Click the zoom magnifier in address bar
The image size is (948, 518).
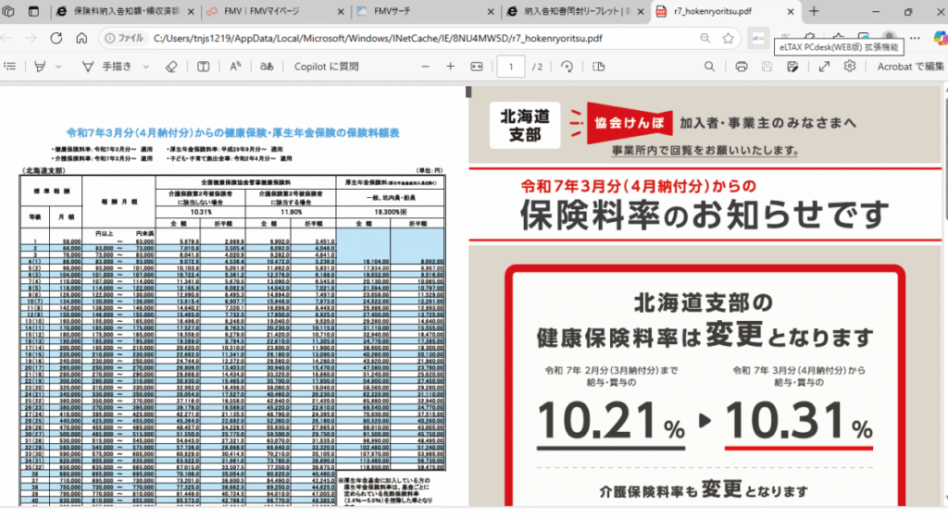click(705, 38)
